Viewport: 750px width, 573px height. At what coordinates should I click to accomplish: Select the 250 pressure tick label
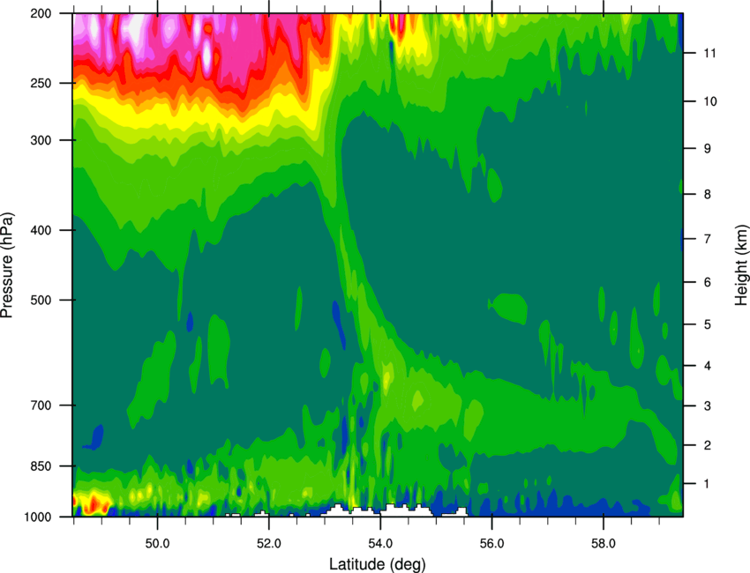coord(41,83)
